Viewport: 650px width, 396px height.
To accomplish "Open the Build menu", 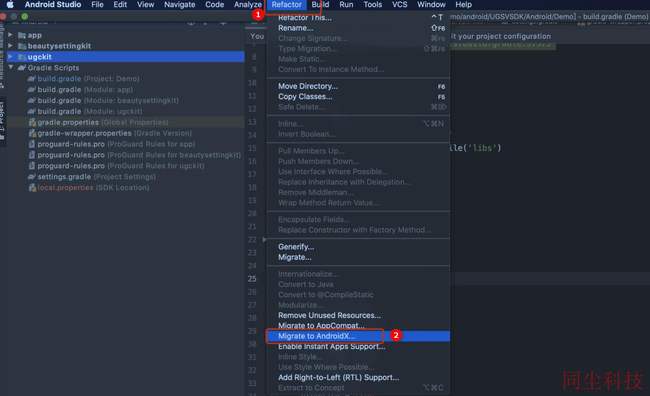I will pyautogui.click(x=320, y=5).
